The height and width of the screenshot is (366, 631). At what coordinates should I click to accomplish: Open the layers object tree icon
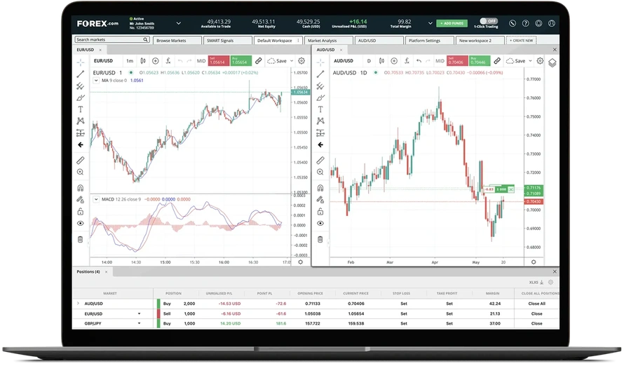pyautogui.click(x=552, y=63)
